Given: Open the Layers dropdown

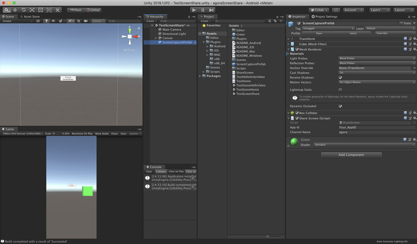Looking at the screenshot, I should (380, 10).
